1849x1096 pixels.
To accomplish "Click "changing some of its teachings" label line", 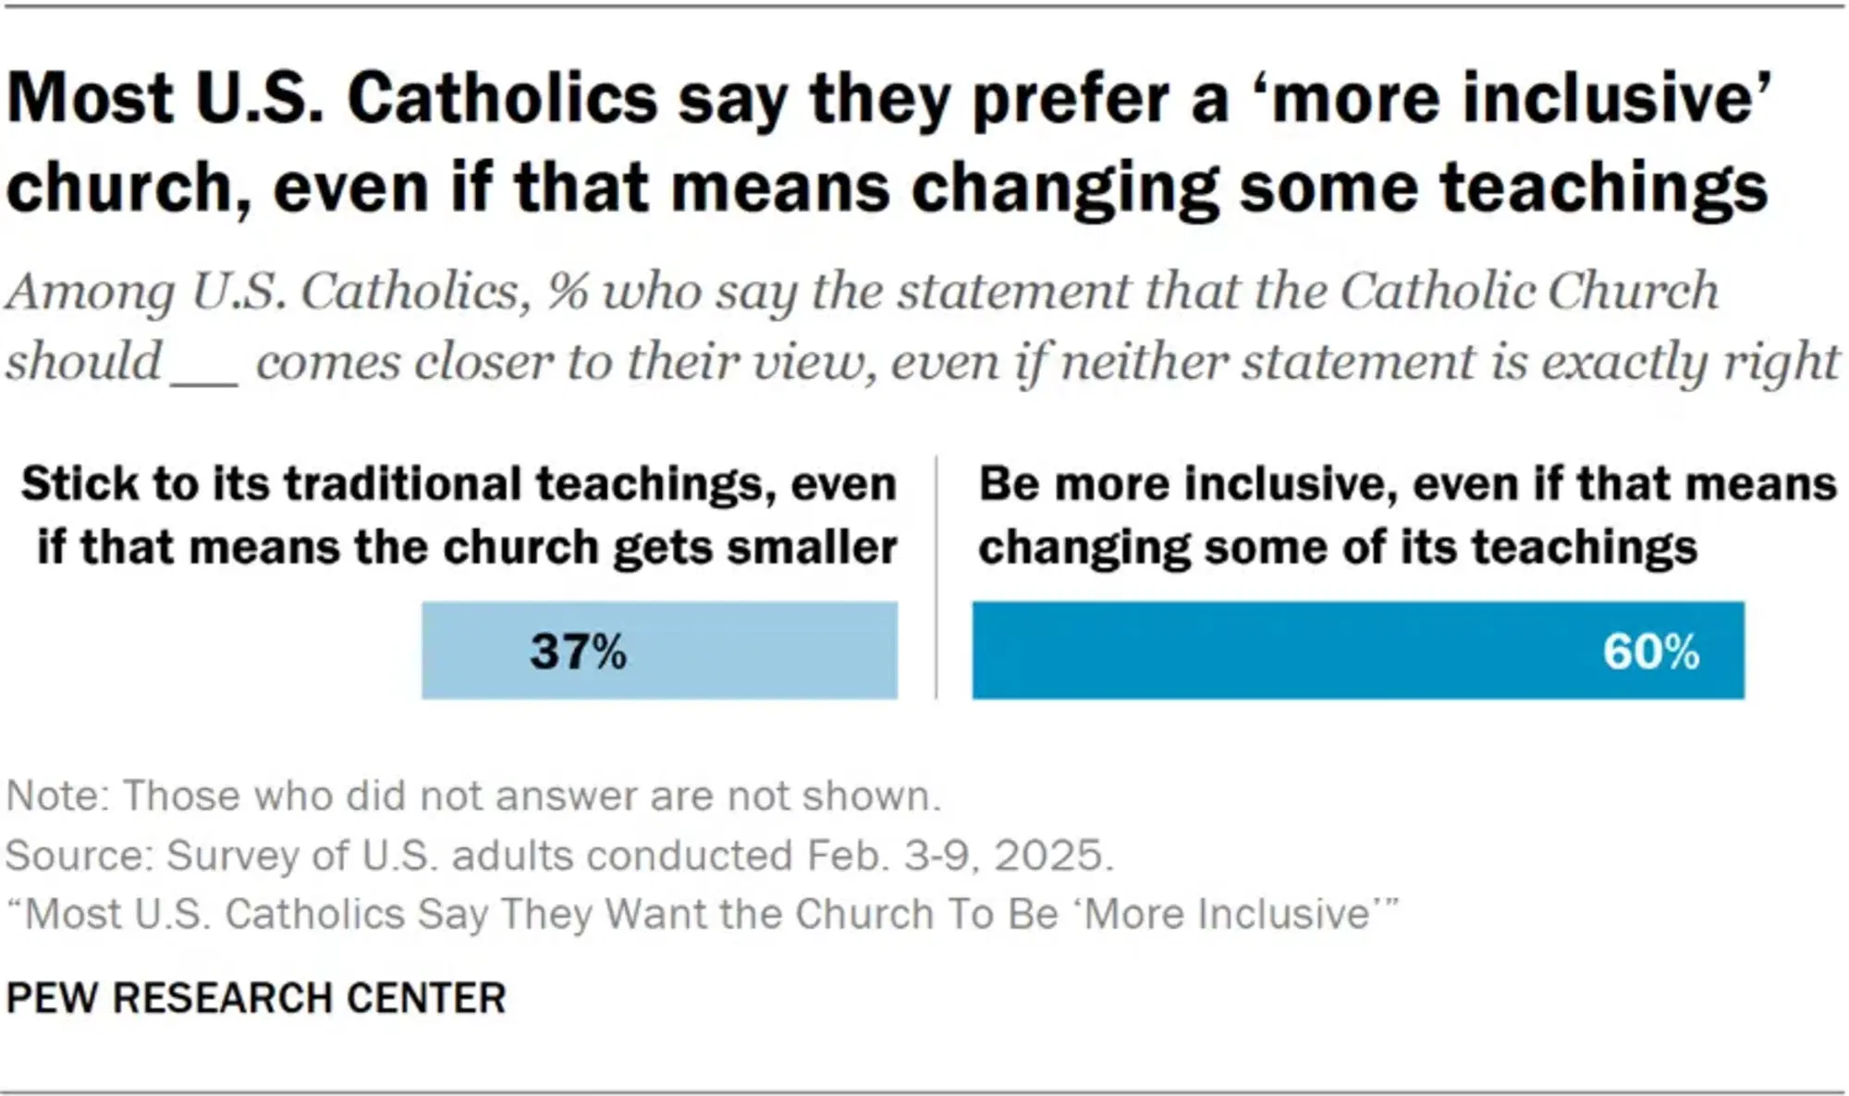I will click(1338, 547).
